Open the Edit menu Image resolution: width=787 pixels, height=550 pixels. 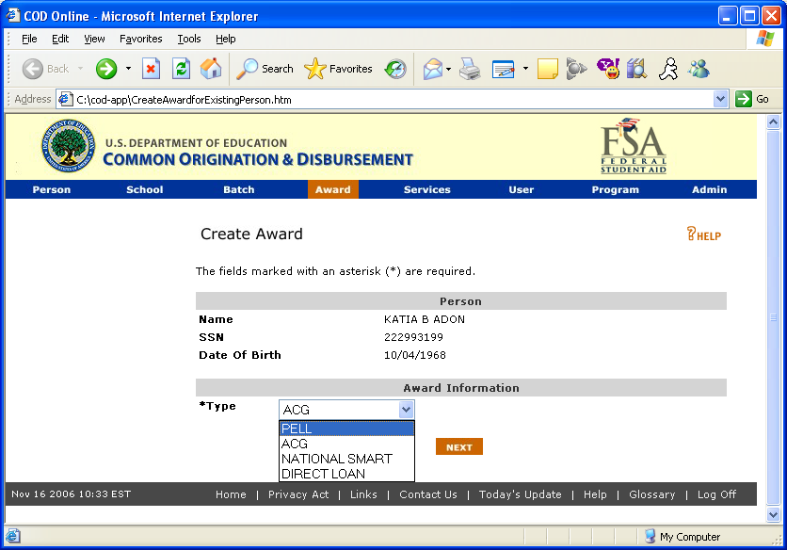click(60, 39)
